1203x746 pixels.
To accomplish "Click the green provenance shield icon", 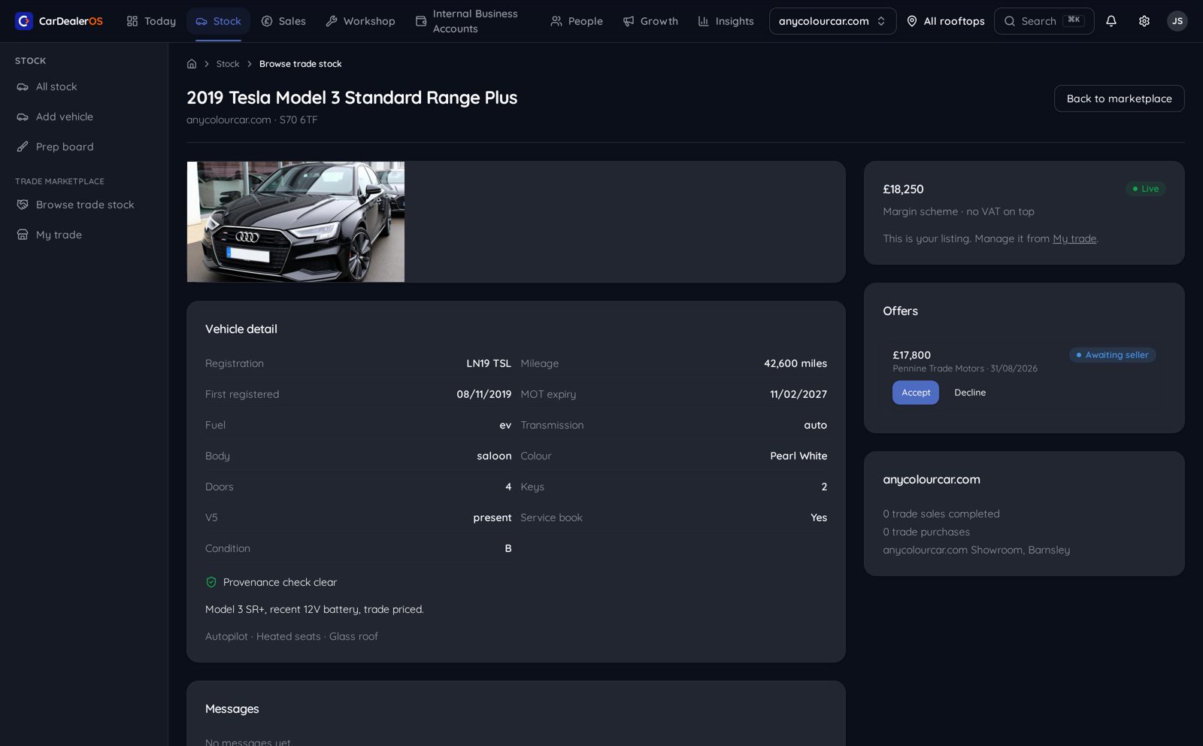I will point(211,582).
